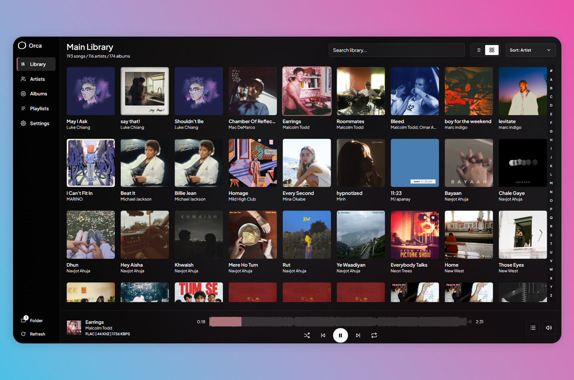The image size is (574, 380).
Task: Click the volume speaker icon
Action: pyautogui.click(x=549, y=328)
